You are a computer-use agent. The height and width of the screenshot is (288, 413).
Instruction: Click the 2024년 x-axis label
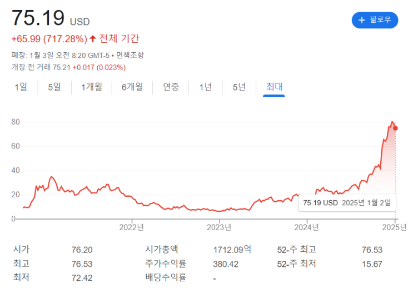(306, 227)
